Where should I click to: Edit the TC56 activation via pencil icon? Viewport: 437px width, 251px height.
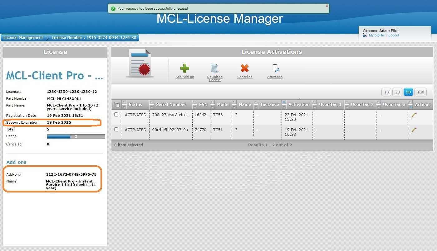click(414, 115)
